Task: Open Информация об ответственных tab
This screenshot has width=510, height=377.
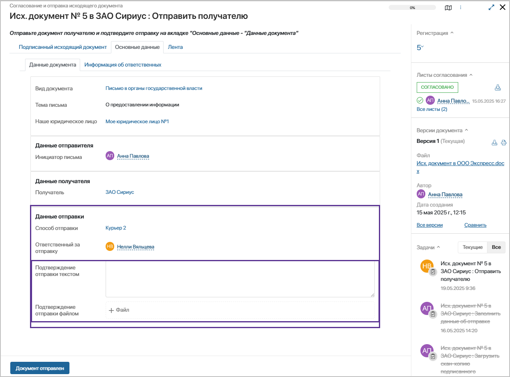Action: 122,65
